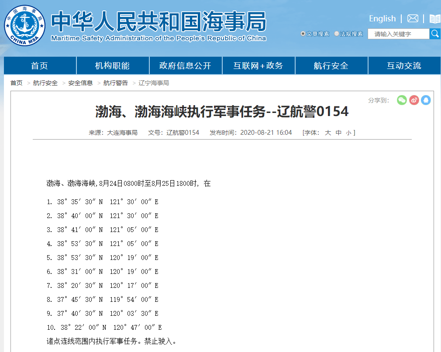
Task: Select the 法规搜索 radio button
Action: [x=336, y=34]
